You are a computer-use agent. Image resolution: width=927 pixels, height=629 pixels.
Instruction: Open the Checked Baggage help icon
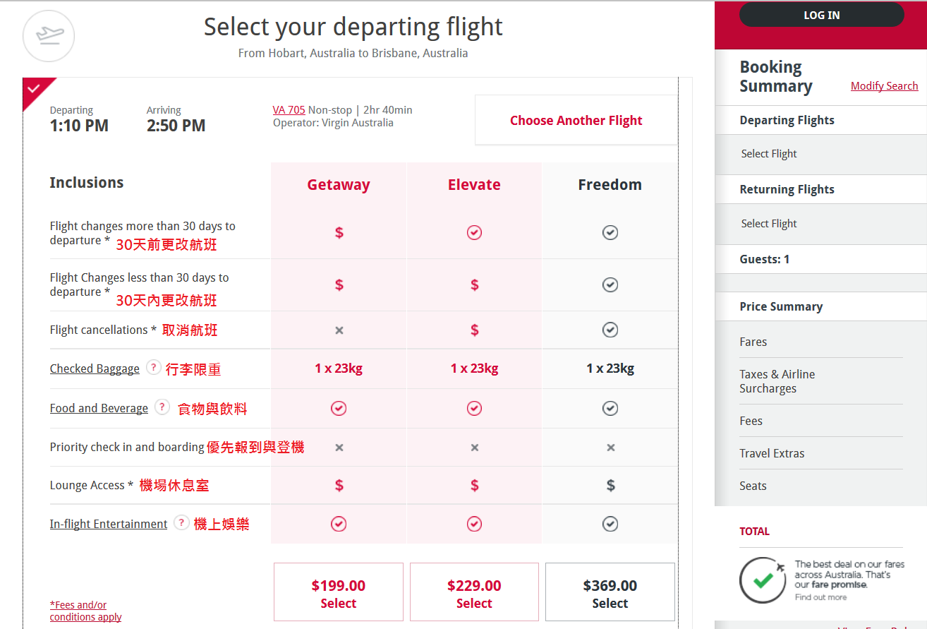click(x=154, y=367)
